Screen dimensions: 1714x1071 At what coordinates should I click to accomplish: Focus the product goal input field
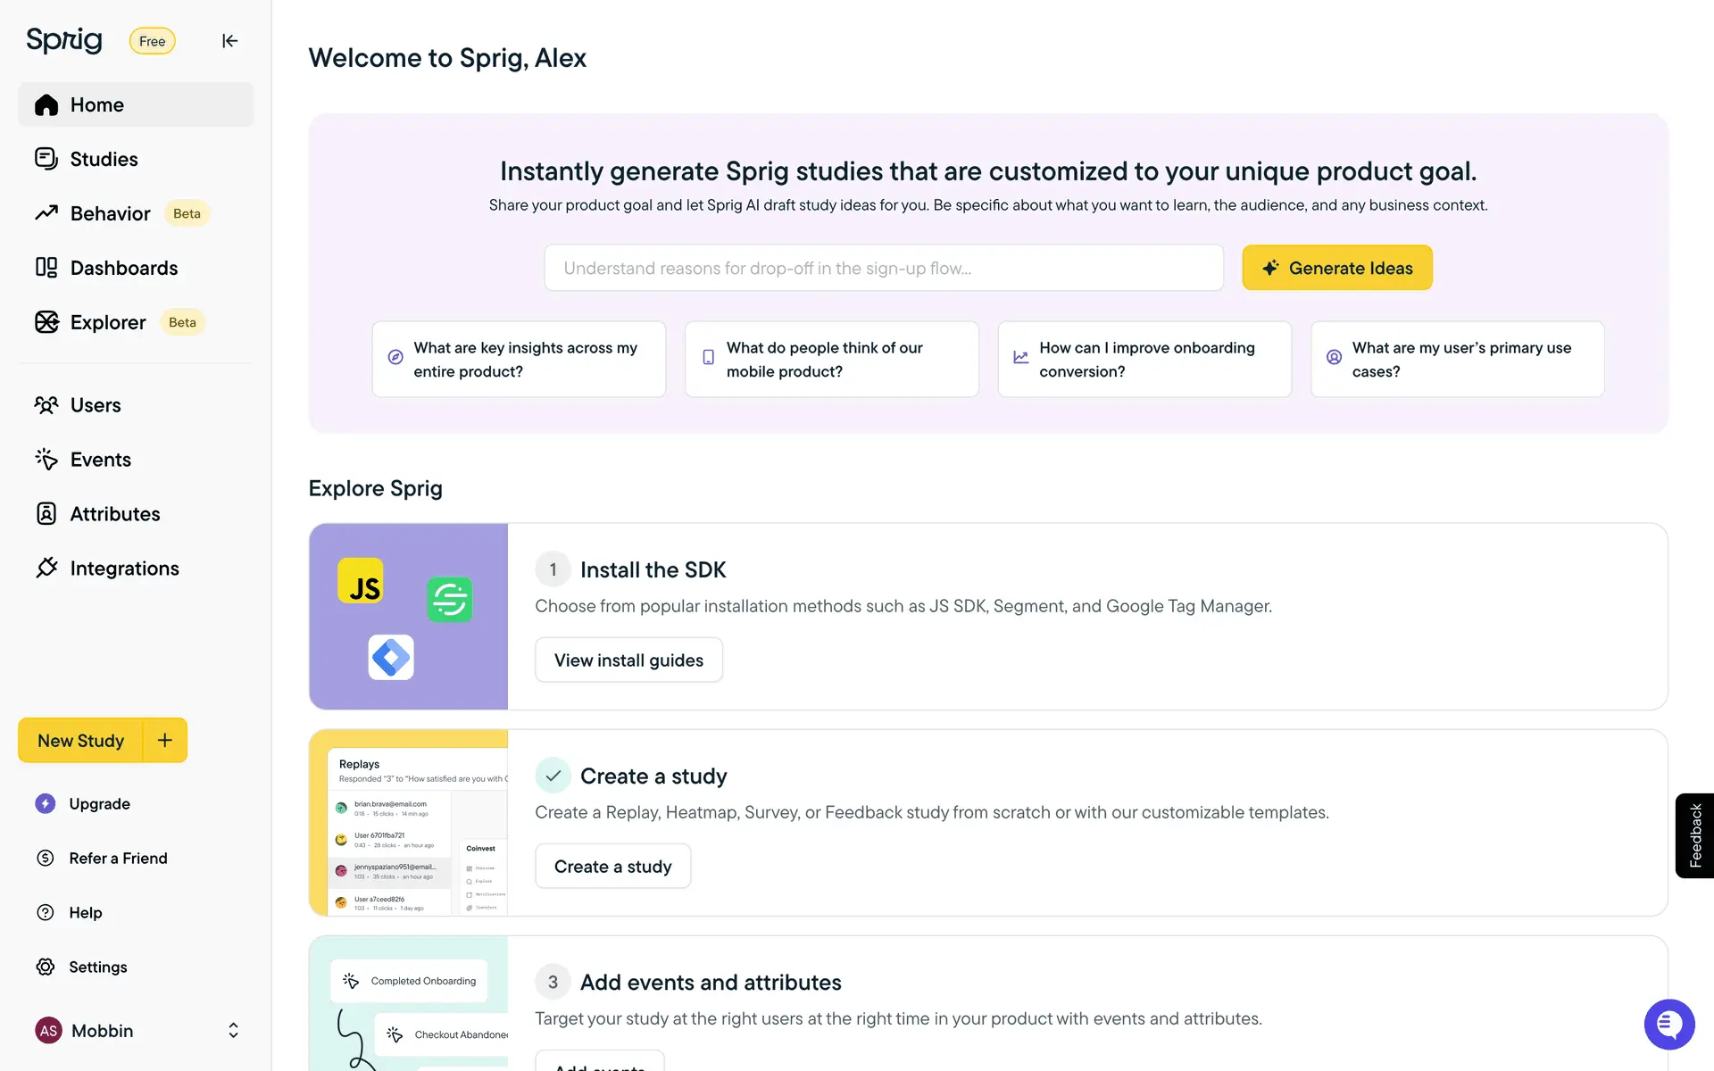(884, 268)
